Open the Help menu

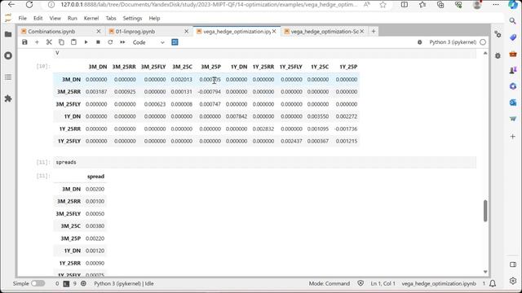coord(154,18)
